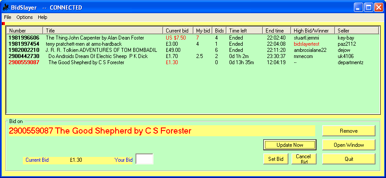
Task: Click seller dejow
Action: pyautogui.click(x=344, y=50)
